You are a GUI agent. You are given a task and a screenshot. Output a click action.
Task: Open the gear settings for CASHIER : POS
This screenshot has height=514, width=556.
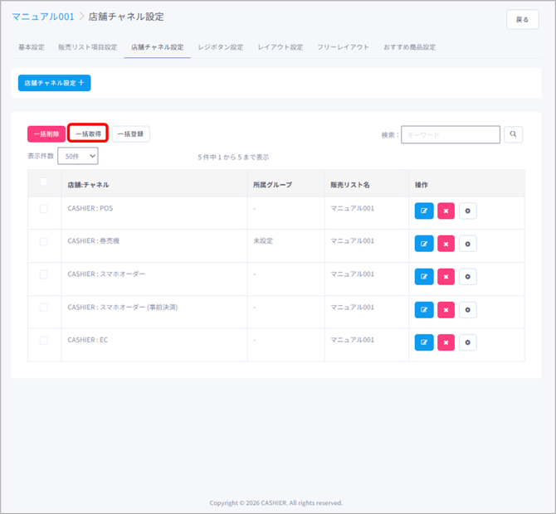point(468,211)
